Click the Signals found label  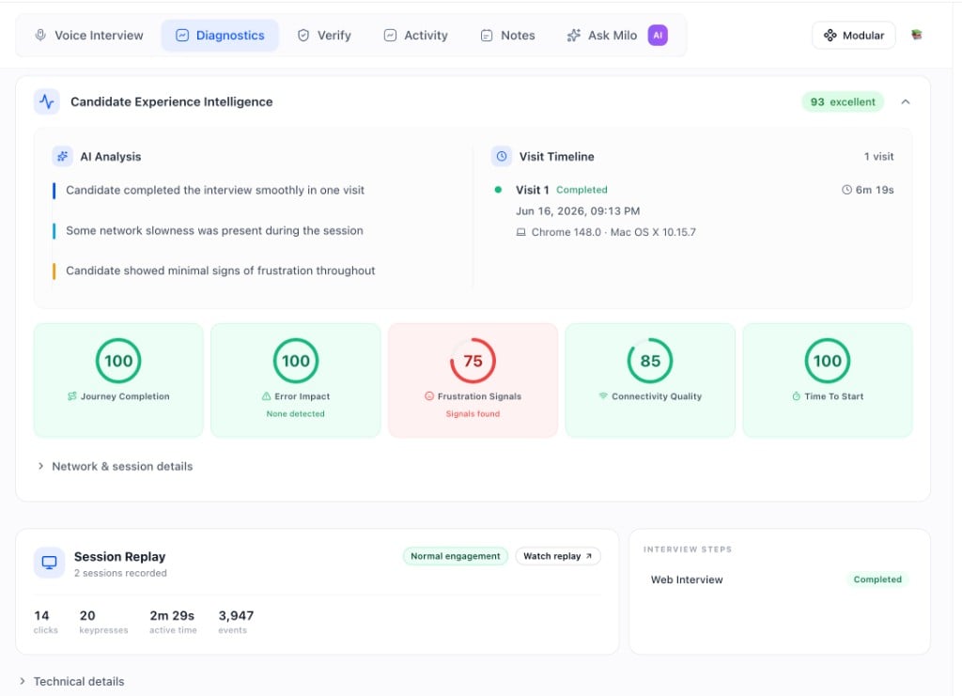(473, 414)
